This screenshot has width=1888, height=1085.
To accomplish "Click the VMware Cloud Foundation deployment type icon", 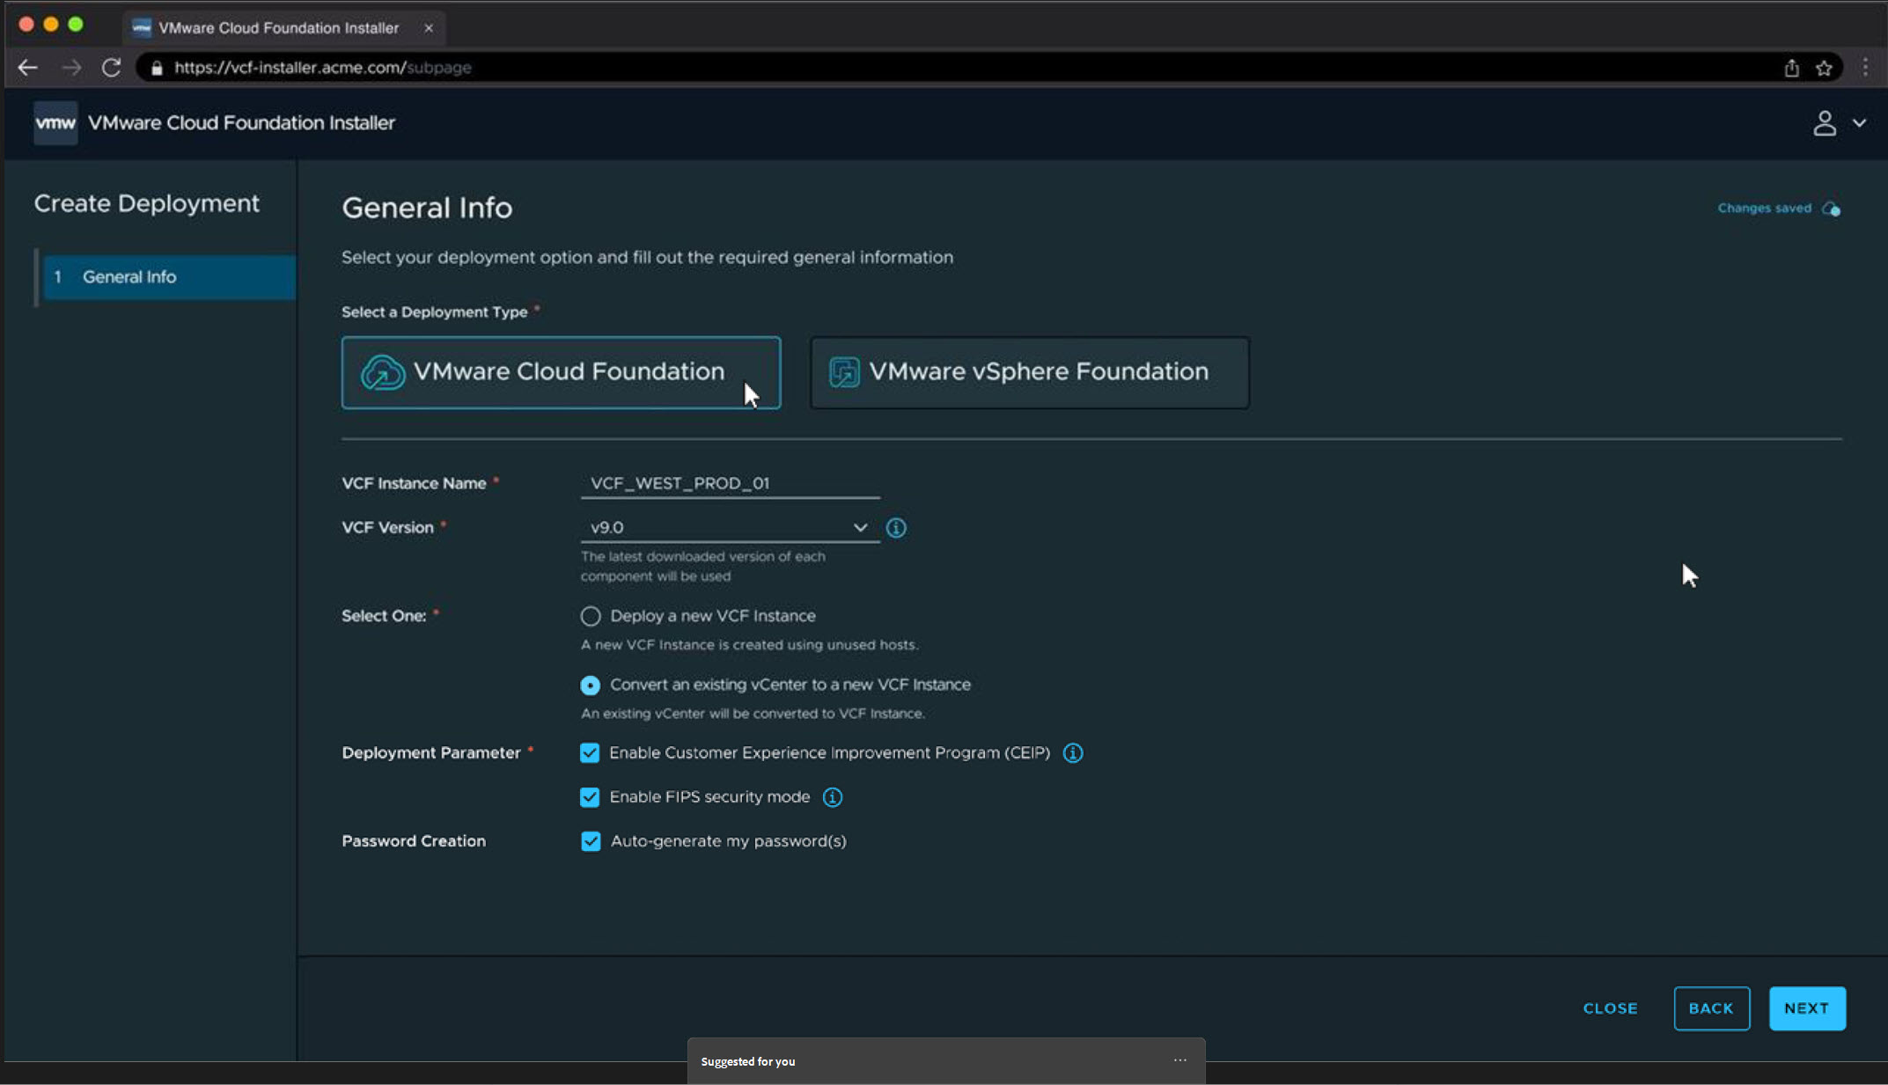I will tap(380, 371).
